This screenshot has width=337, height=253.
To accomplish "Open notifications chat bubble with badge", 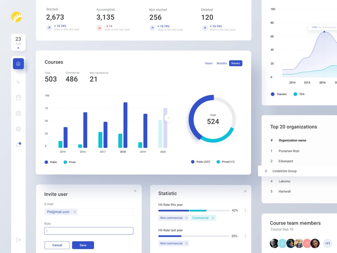I will [18, 144].
